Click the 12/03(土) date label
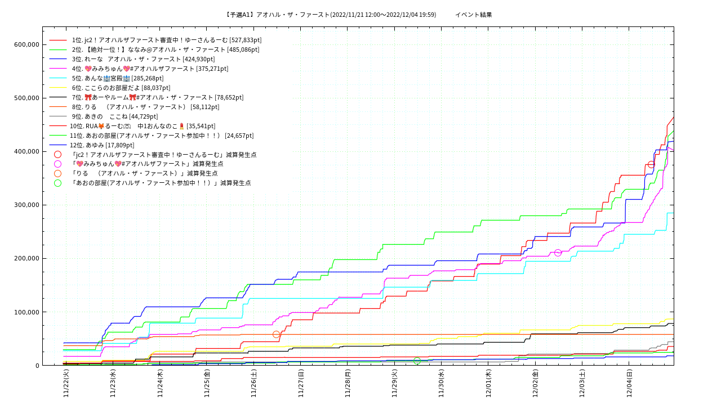The width and height of the screenshot is (721, 405). coord(582,384)
